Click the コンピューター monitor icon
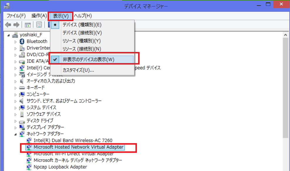The width and height of the screenshot is (290, 171). pos(22,94)
